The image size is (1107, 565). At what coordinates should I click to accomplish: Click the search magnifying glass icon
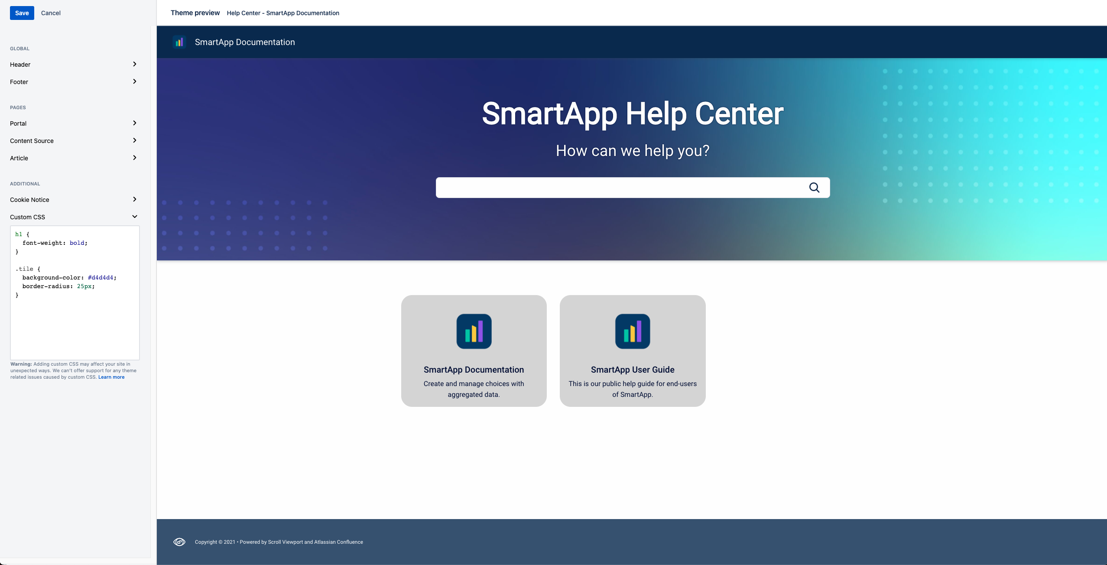[815, 187]
